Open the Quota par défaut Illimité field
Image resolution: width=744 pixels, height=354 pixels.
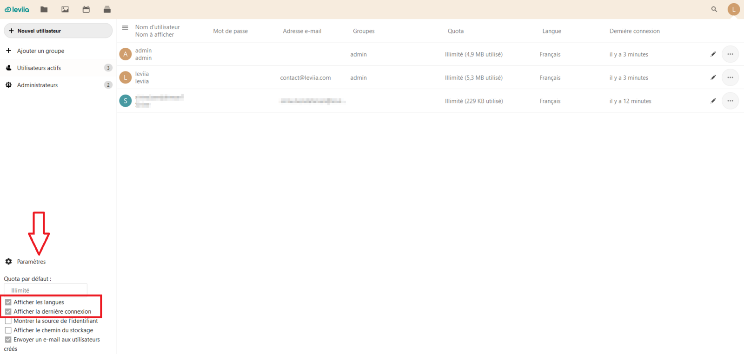click(46, 290)
